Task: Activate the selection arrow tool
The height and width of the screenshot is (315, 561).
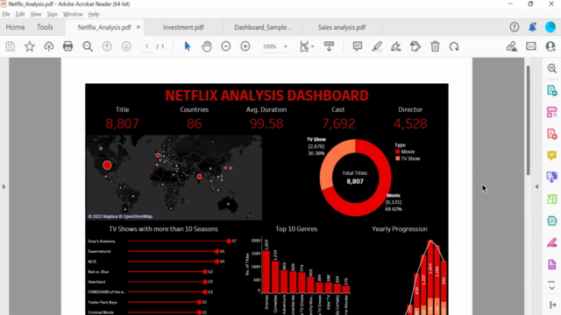Action: click(x=187, y=46)
